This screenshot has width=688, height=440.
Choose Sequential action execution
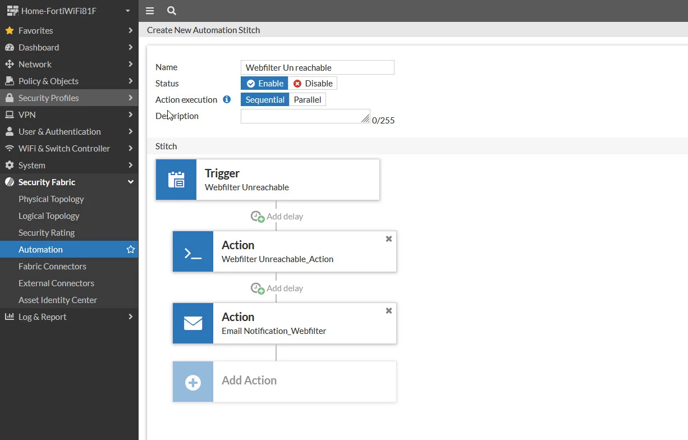[265, 99]
